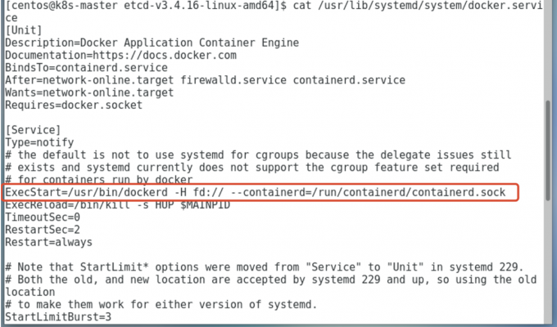Click the TimeoutSec=0 line
Viewport: 557px width, 327px height.
pos(43,217)
